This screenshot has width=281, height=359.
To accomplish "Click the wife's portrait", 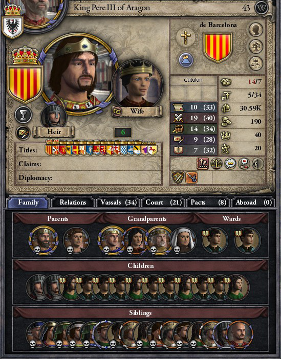I will (137, 84).
